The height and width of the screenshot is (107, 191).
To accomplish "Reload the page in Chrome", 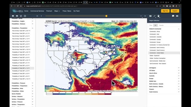I will 18,6.
